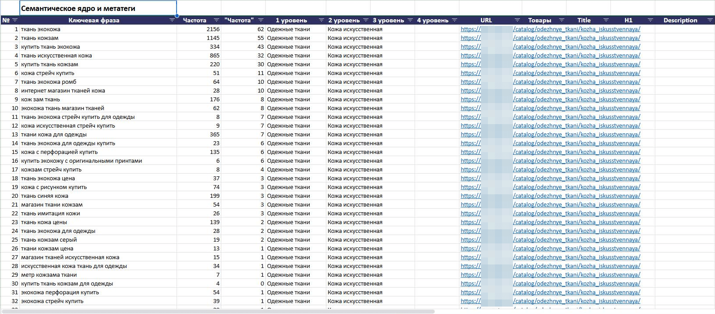715x314 pixels.
Task: Open filter for Ключевая фраза column
Action: [x=172, y=20]
